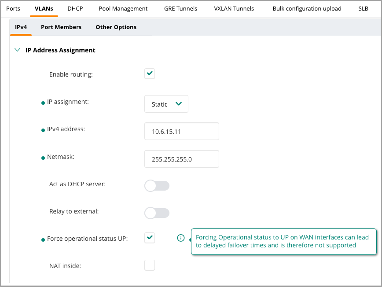Turn on the Relay to external switch
The image size is (382, 287).
pyautogui.click(x=157, y=213)
